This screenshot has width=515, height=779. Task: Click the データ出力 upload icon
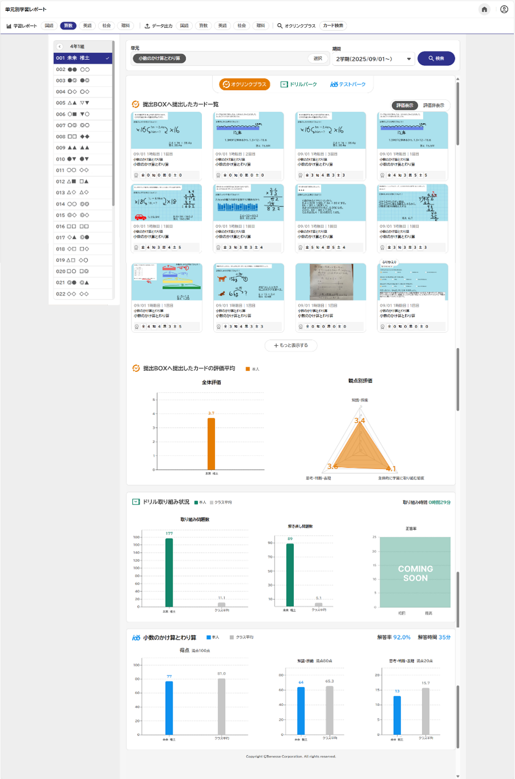147,26
